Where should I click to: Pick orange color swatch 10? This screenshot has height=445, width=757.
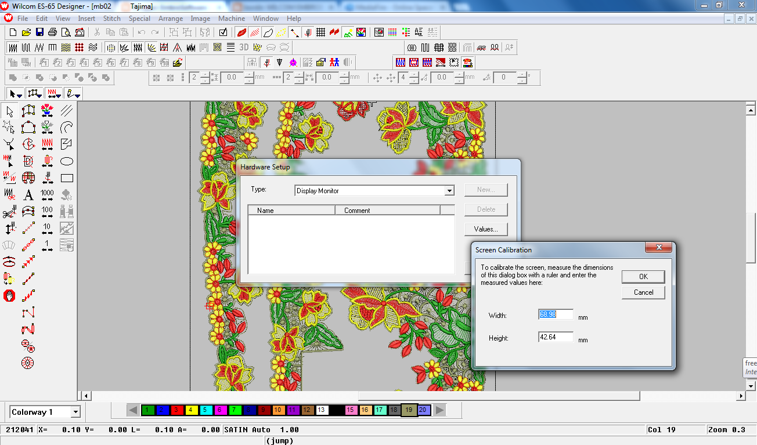coord(278,410)
